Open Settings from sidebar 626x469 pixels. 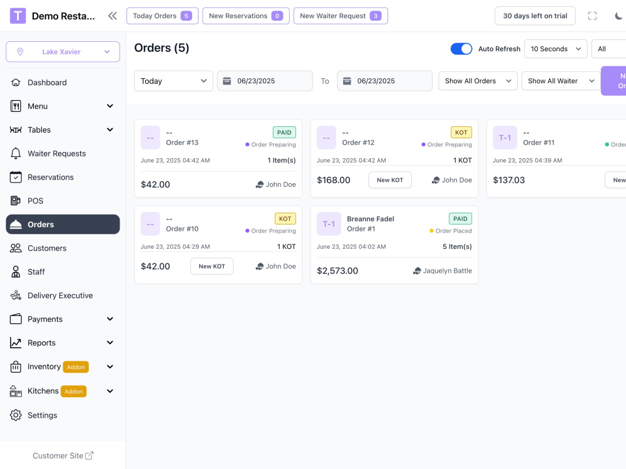point(63,415)
